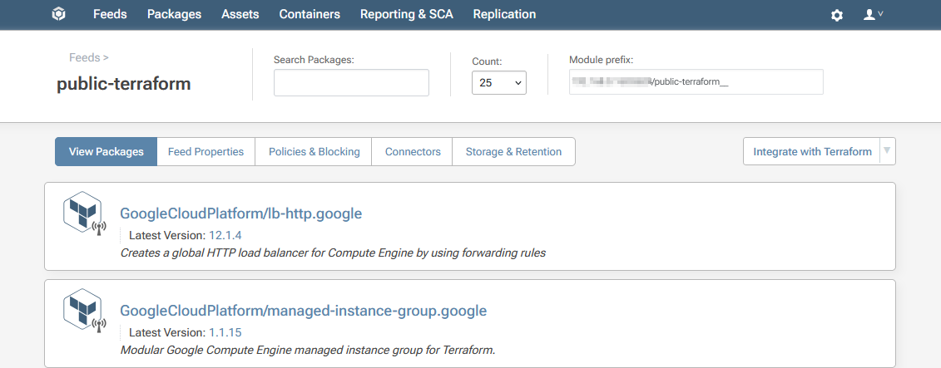Open the Reporting & SCA menu
Image resolution: width=941 pixels, height=368 pixels.
pyautogui.click(x=406, y=14)
